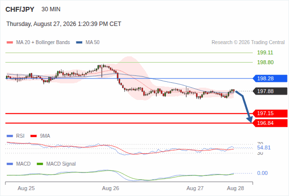Click the RSI value 54.81

point(264,147)
